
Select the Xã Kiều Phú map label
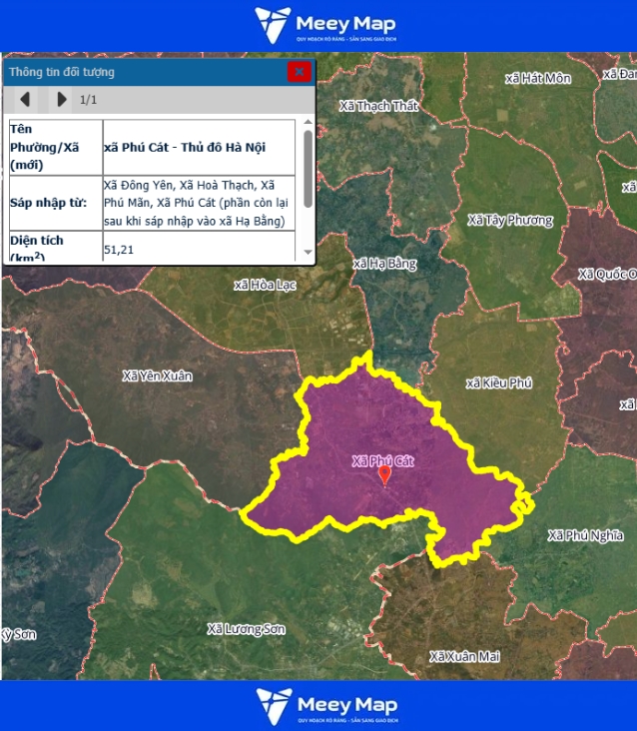(x=499, y=382)
